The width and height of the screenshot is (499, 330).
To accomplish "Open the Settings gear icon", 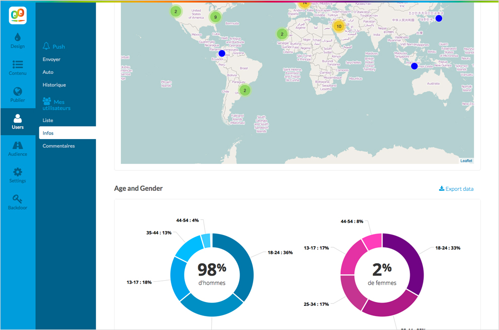I will tap(18, 172).
